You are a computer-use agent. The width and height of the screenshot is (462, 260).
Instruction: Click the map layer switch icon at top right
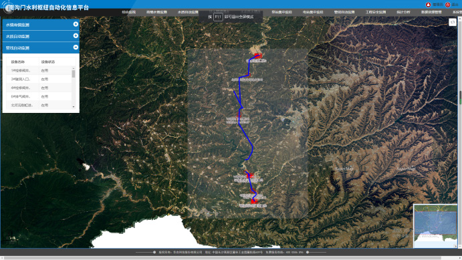[453, 22]
